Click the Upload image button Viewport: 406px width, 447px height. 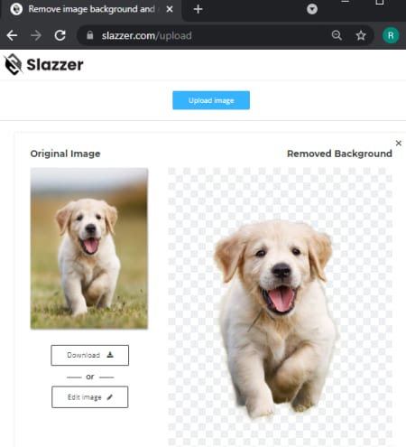point(211,100)
